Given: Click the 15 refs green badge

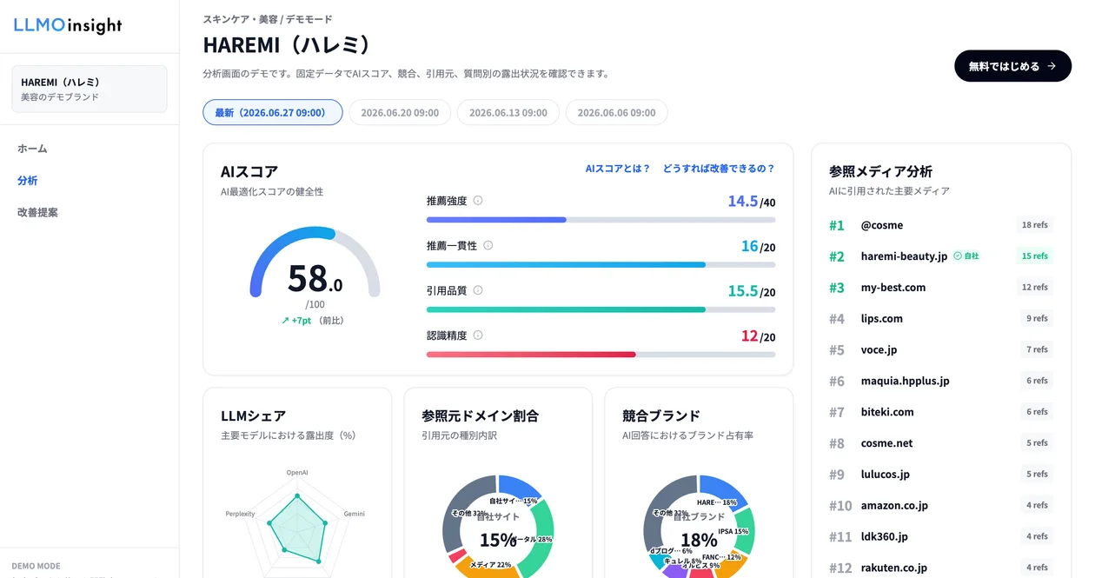Looking at the screenshot, I should [x=1035, y=256].
